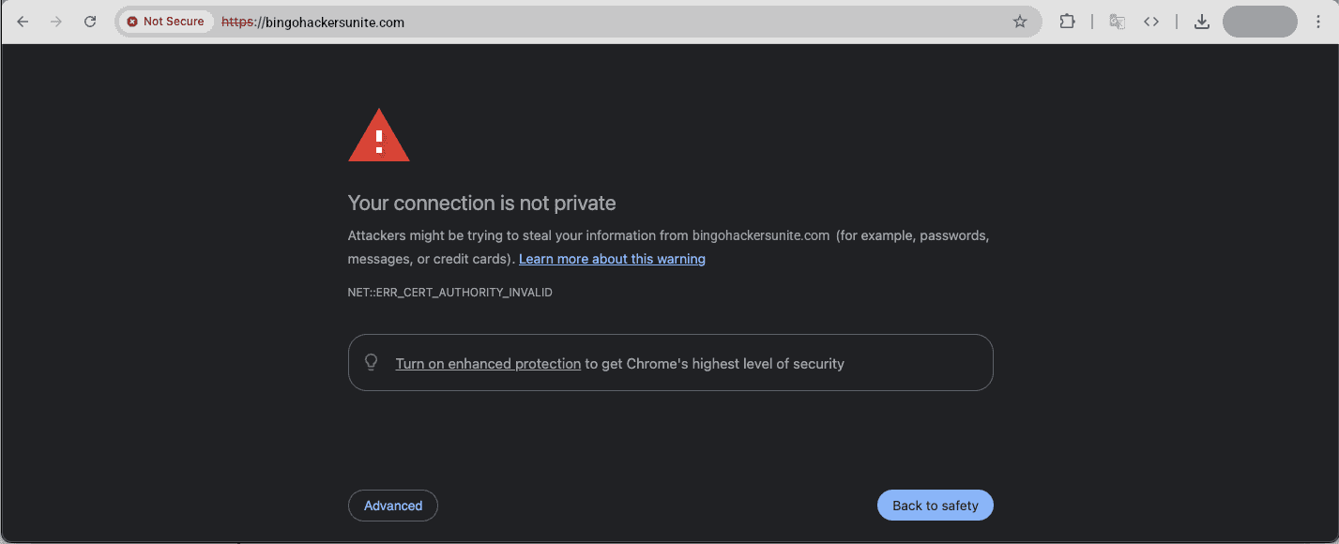This screenshot has width=1339, height=544.
Task: Expand the Advanced options
Action: (x=392, y=506)
